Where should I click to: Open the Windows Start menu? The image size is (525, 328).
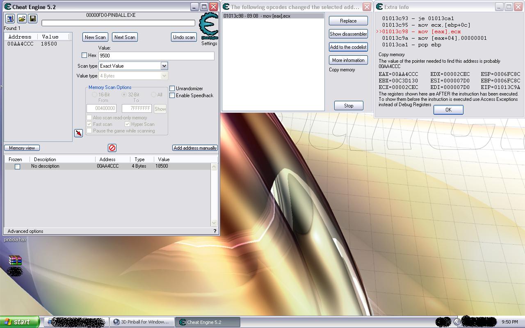pos(20,322)
